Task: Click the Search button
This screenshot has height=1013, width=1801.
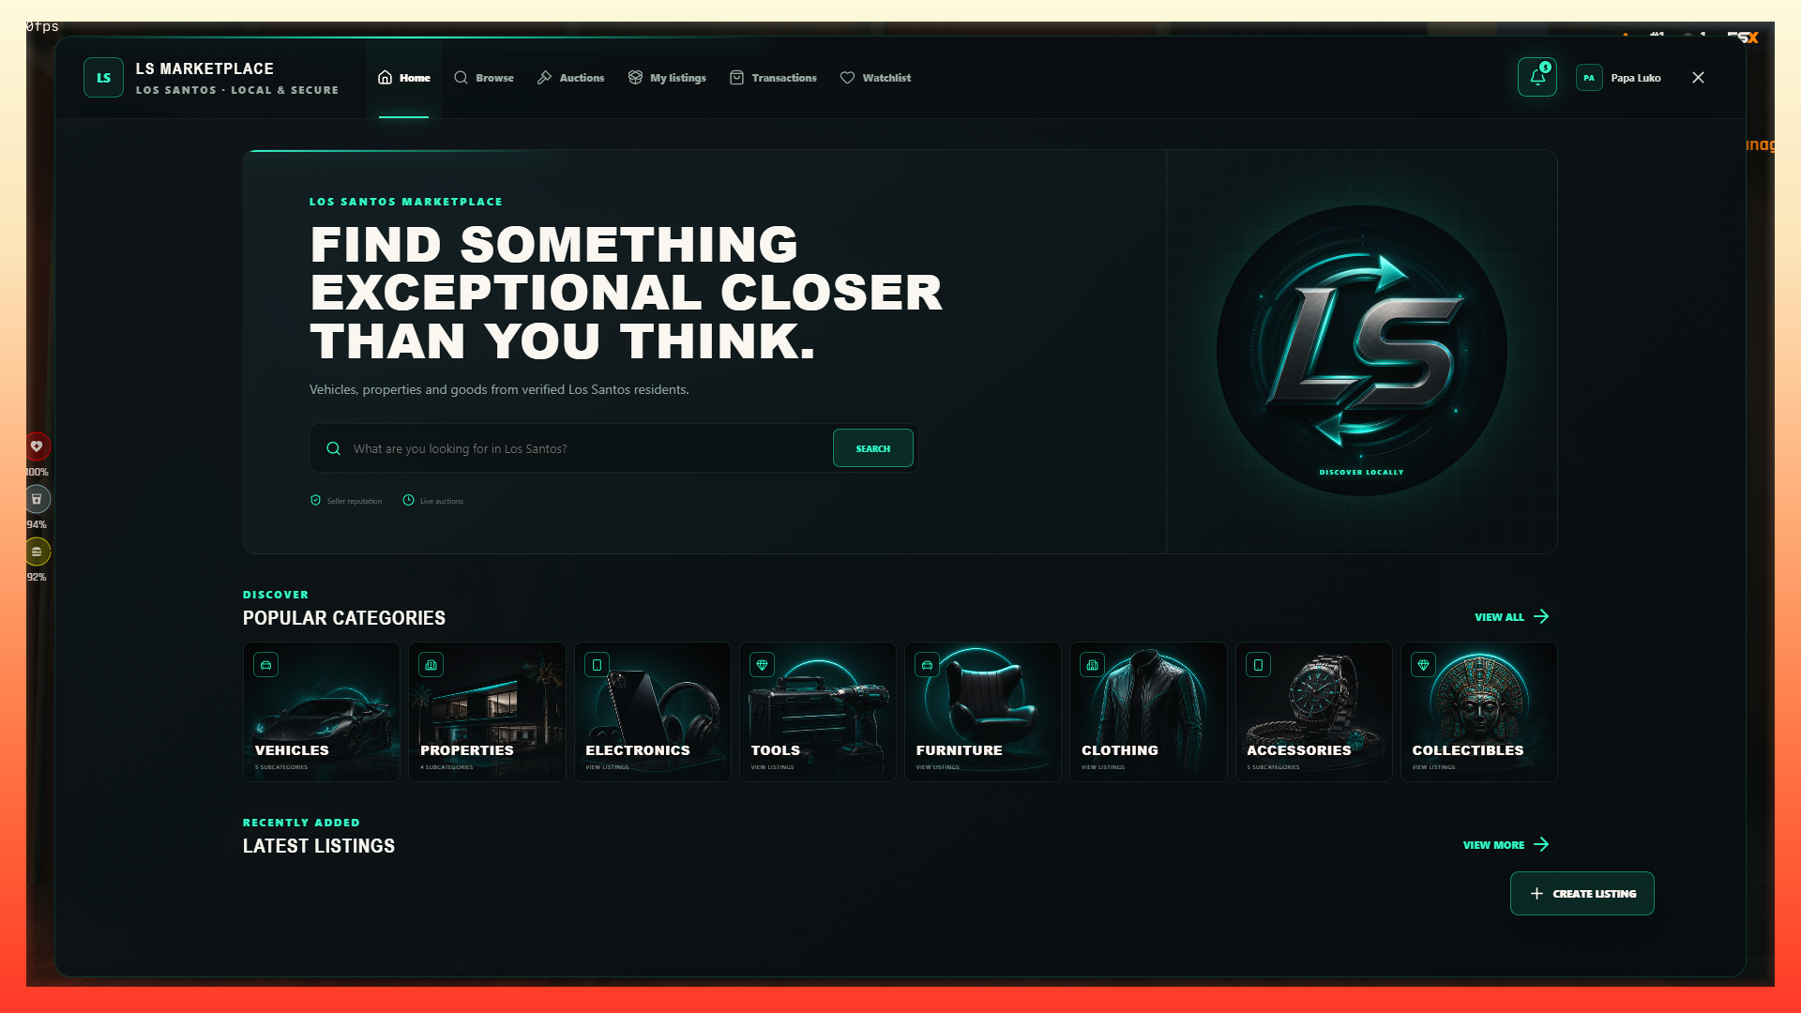Action: coord(873,448)
